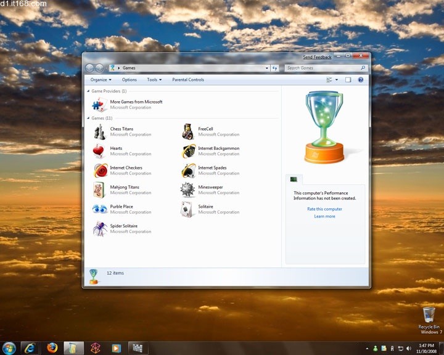
Task: Click the Chess Titans name text
Action: coord(121,129)
